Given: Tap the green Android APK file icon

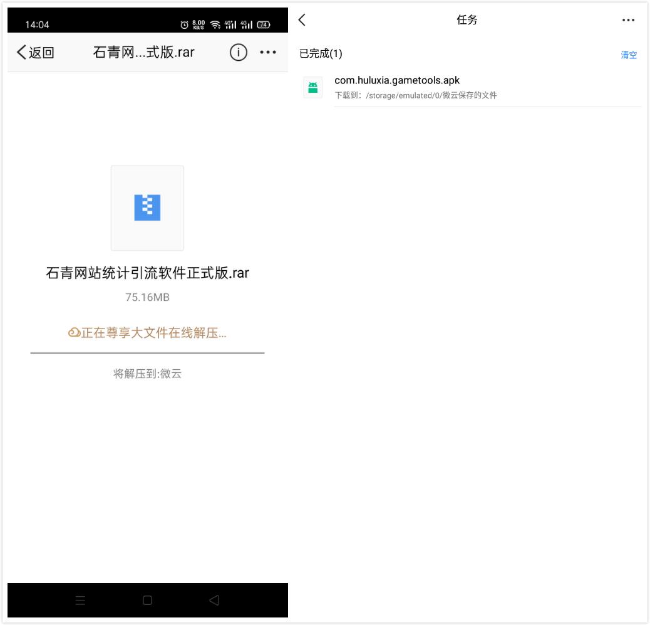Looking at the screenshot, I should click(x=312, y=88).
